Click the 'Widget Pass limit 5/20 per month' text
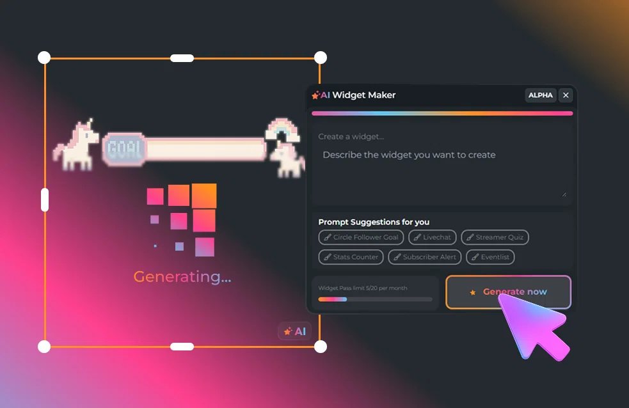This screenshot has height=408, width=629. pyautogui.click(x=363, y=288)
